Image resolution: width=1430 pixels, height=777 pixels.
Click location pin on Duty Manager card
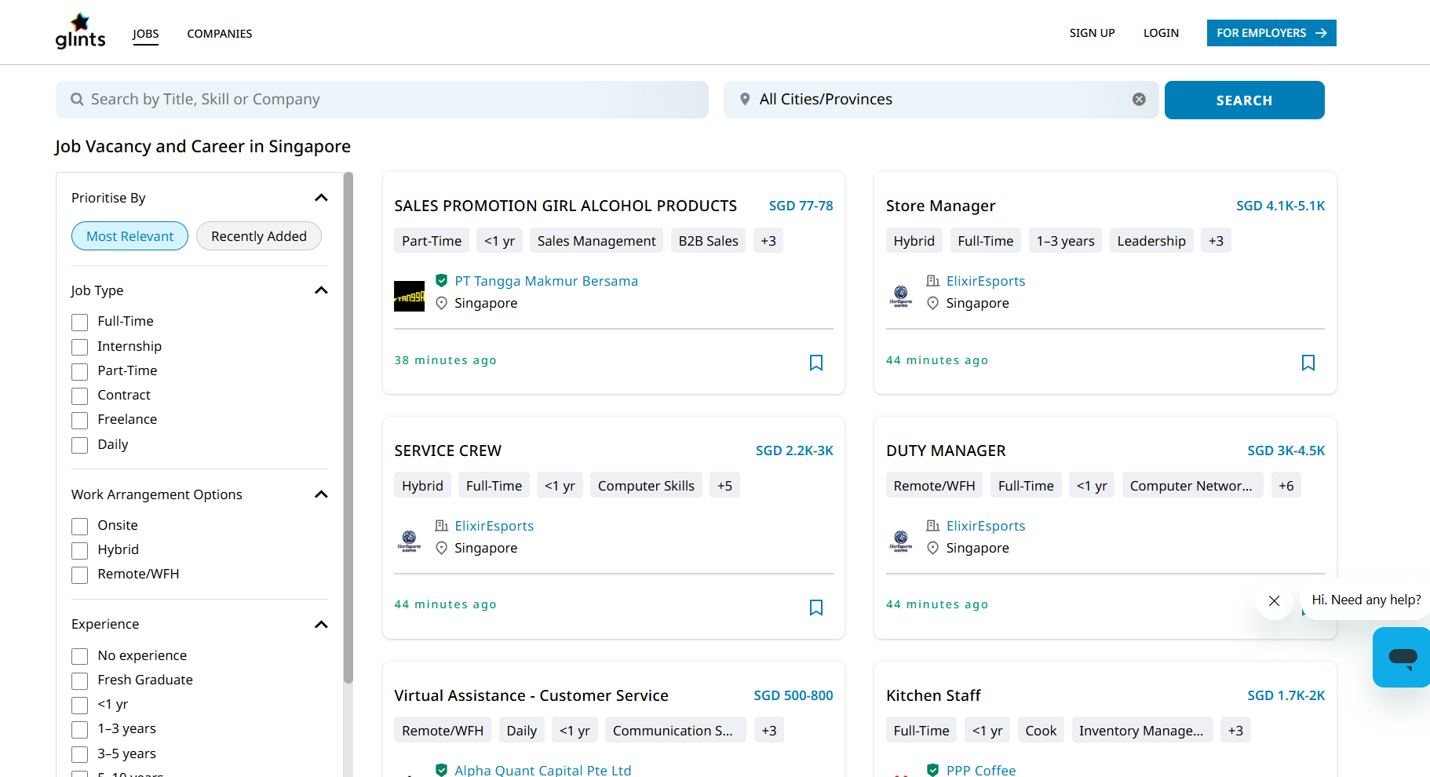(x=932, y=548)
